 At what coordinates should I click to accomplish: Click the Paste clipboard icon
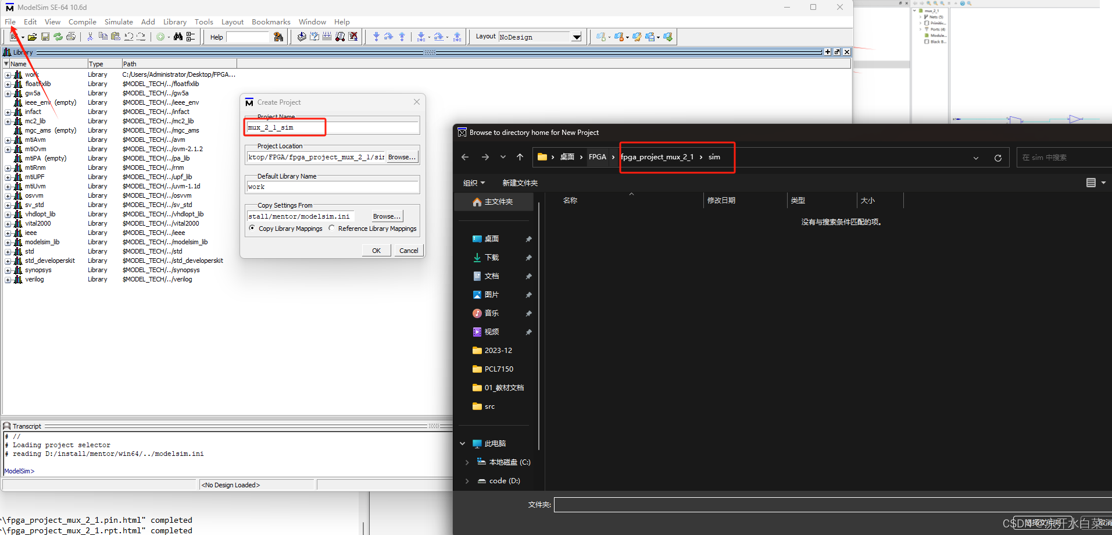(x=116, y=37)
